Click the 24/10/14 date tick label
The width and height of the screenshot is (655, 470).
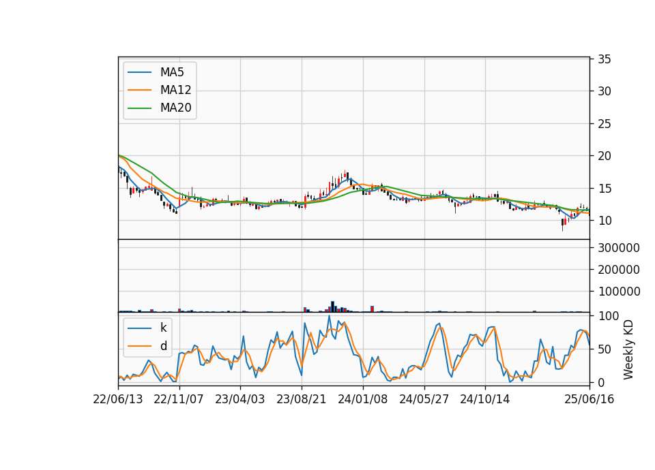click(x=485, y=400)
